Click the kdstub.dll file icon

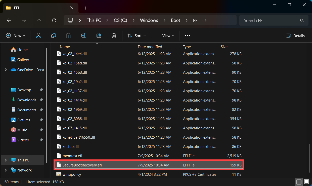click(x=59, y=146)
